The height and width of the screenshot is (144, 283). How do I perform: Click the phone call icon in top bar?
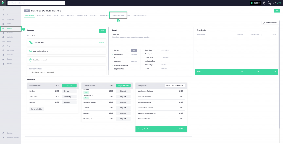coord(269,3)
